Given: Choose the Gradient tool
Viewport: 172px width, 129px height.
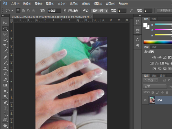Looking at the screenshot, I should [5, 85].
